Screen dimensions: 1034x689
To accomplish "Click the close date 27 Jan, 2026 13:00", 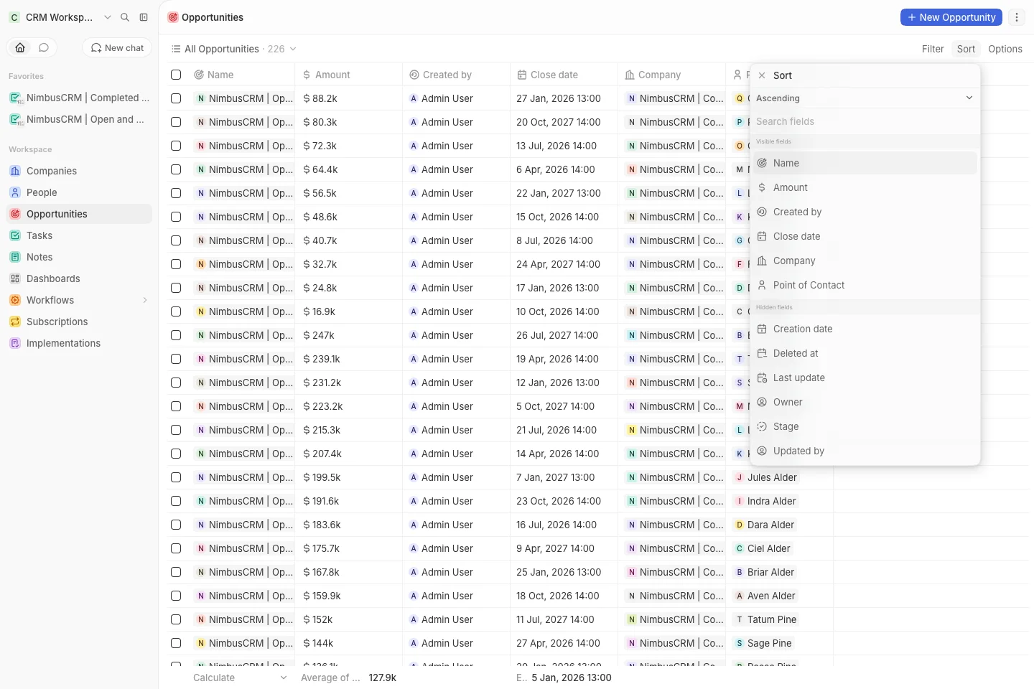I will tap(559, 98).
